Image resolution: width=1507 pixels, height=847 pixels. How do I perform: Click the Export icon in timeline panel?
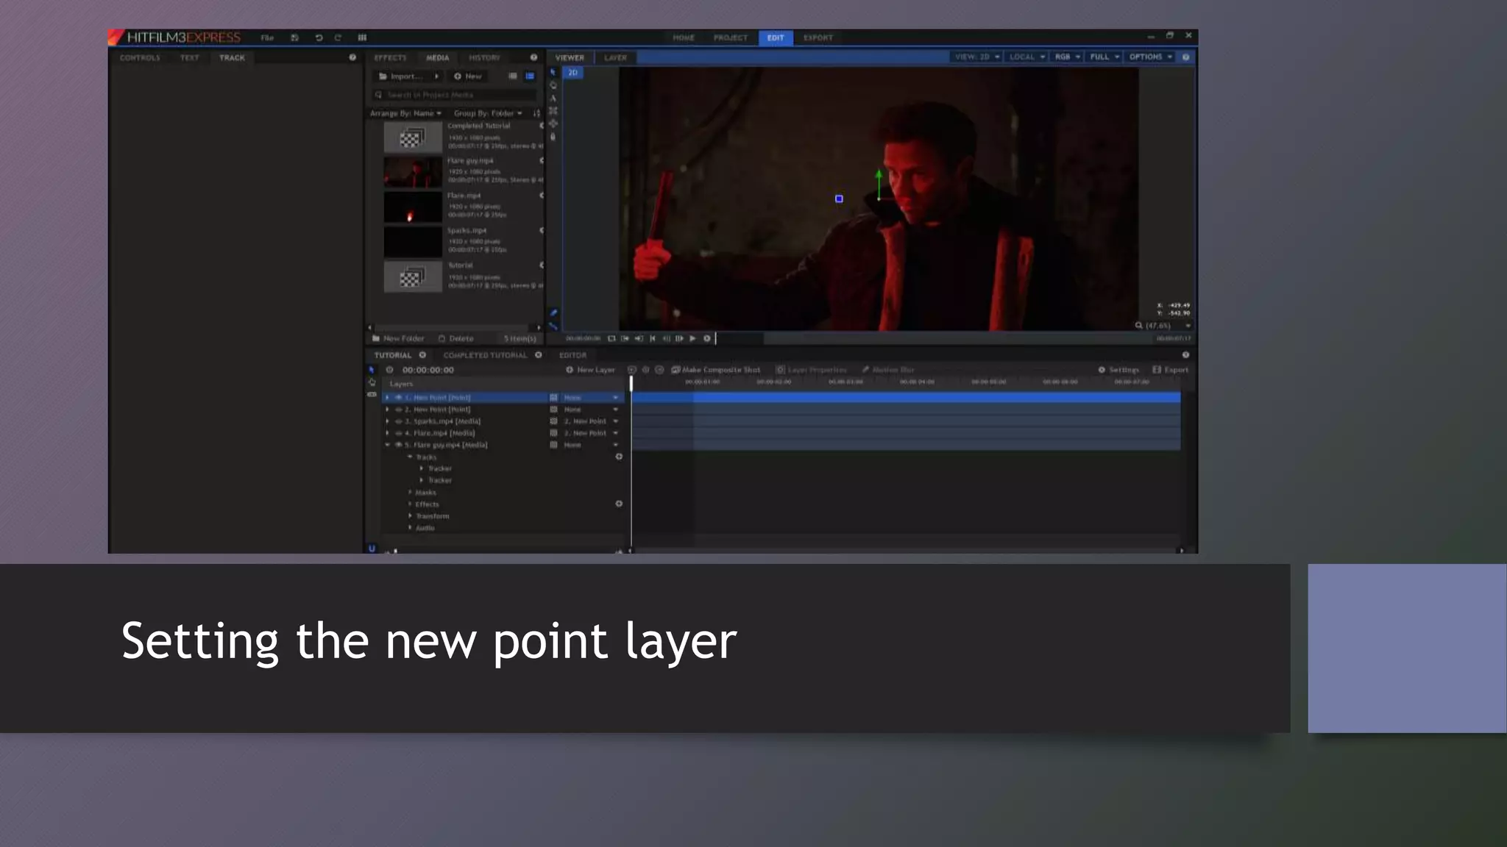pyautogui.click(x=1157, y=370)
